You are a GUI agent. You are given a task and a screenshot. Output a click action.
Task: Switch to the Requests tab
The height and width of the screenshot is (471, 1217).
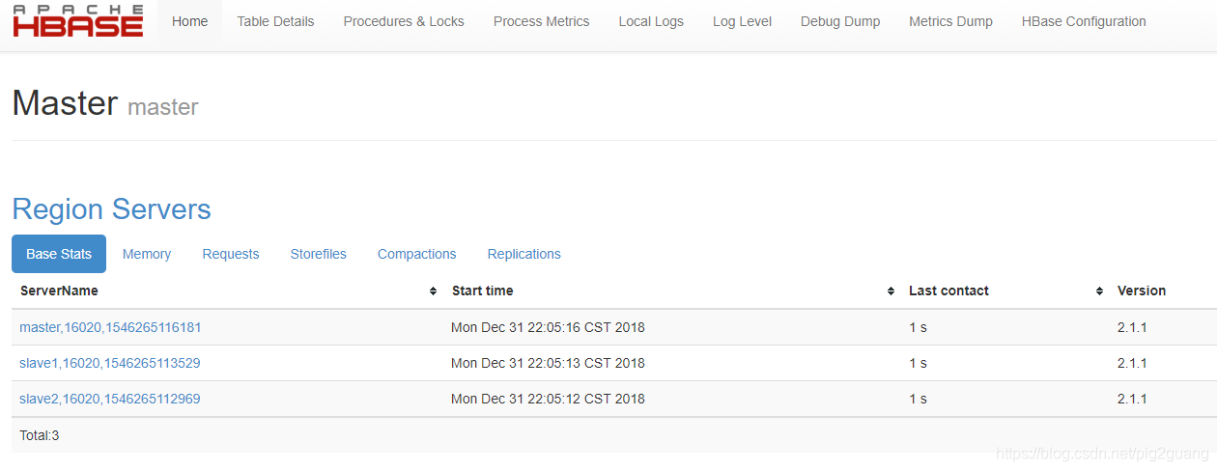(231, 254)
